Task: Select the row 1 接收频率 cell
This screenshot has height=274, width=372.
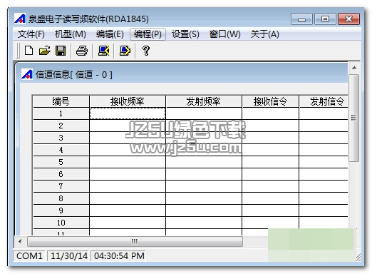Action: point(128,113)
